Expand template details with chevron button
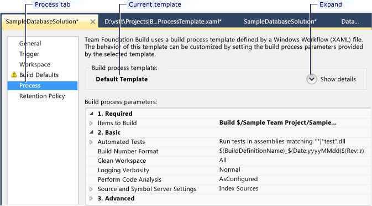This screenshot has width=372, height=206. tap(312, 79)
